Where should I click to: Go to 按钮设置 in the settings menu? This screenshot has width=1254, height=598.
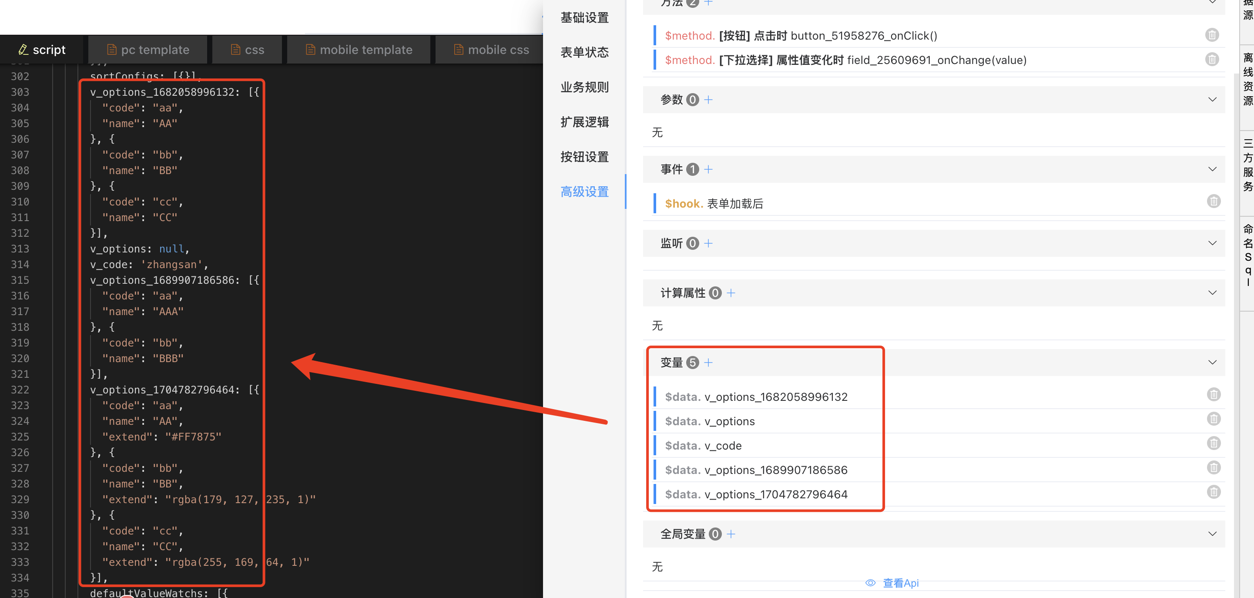click(x=584, y=157)
